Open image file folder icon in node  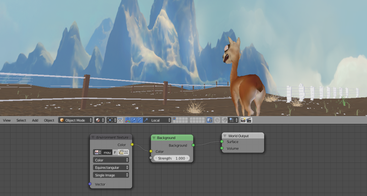tap(121, 152)
